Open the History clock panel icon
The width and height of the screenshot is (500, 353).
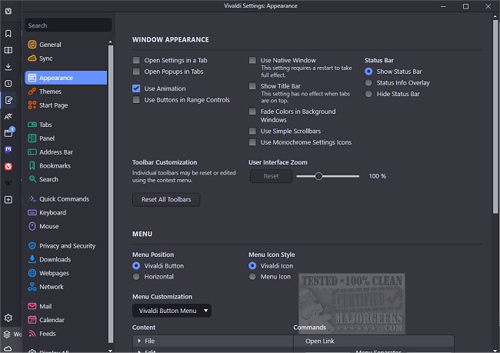click(x=8, y=83)
